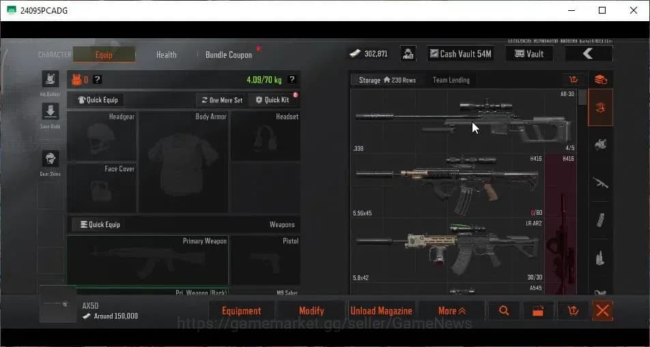Open the Vault button

tap(529, 54)
